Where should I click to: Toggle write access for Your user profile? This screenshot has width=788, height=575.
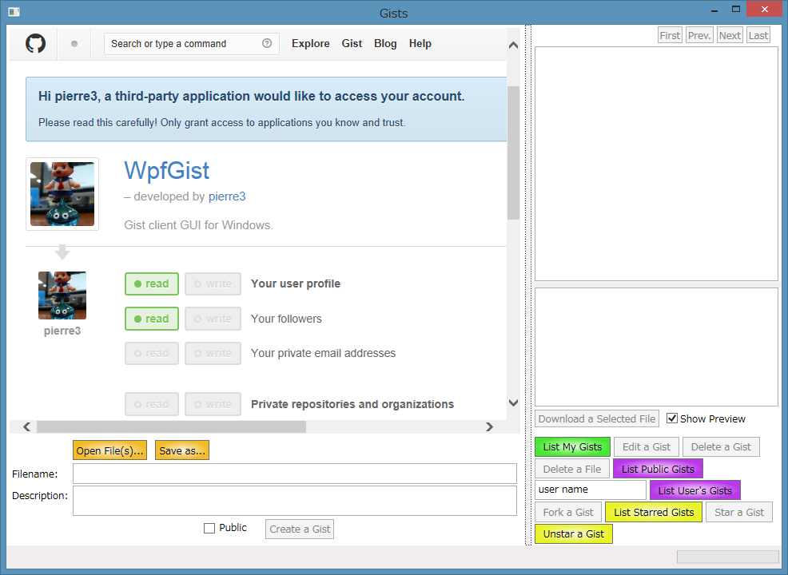coord(213,284)
